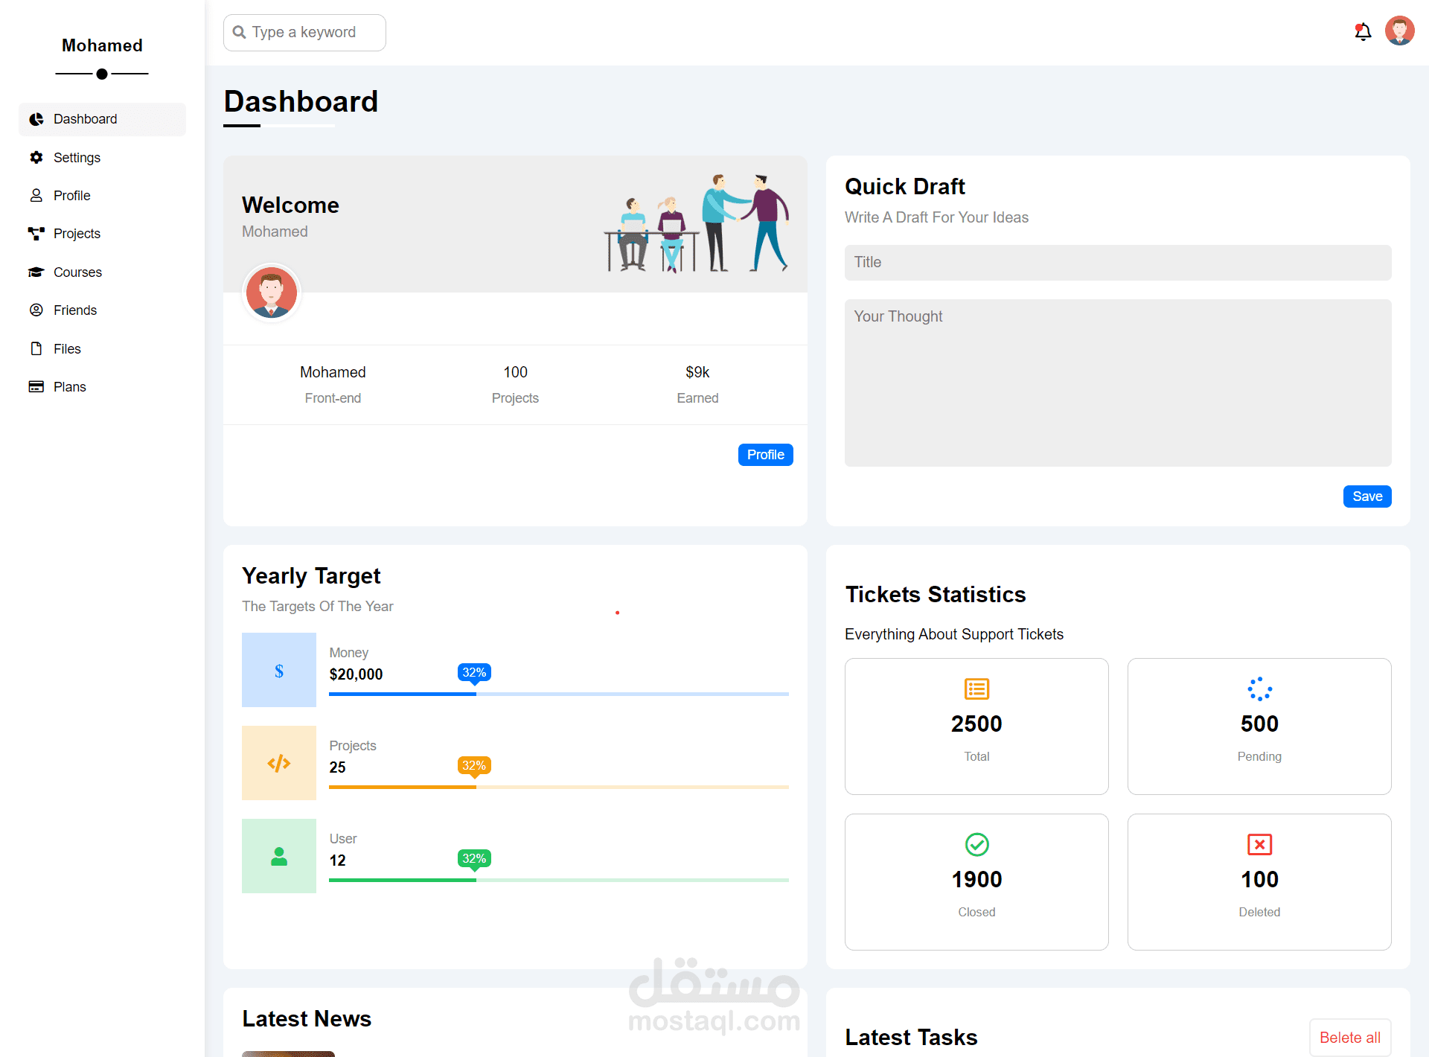Select the Settings gear icon in sidebar
The height and width of the screenshot is (1057, 1429).
coord(36,157)
